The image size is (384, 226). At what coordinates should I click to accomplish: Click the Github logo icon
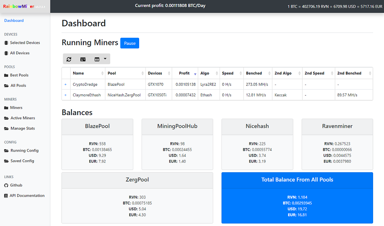[6, 185]
